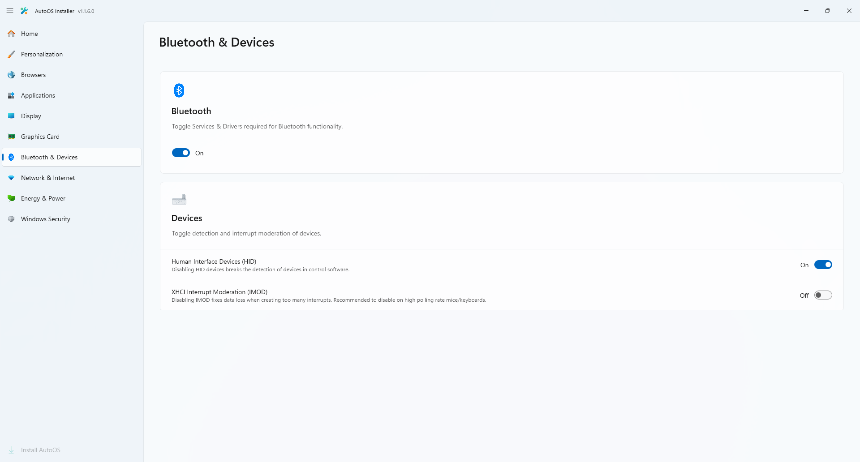Click the Display monitor icon
The width and height of the screenshot is (860, 462).
click(x=11, y=116)
